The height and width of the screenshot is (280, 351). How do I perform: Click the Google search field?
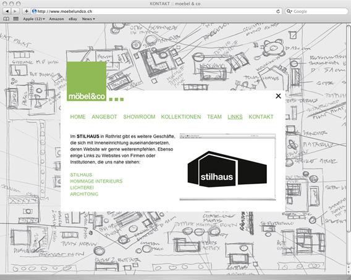[316, 11]
